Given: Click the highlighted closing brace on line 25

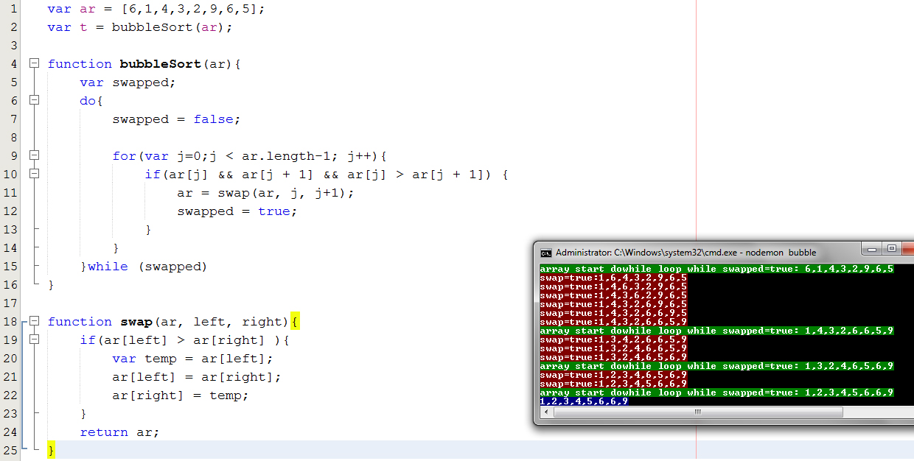Looking at the screenshot, I should pos(51,450).
